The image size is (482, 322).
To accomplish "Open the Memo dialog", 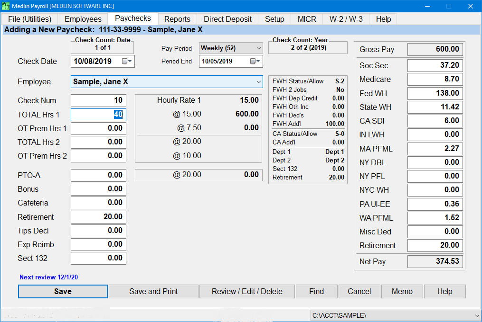I will [402, 291].
